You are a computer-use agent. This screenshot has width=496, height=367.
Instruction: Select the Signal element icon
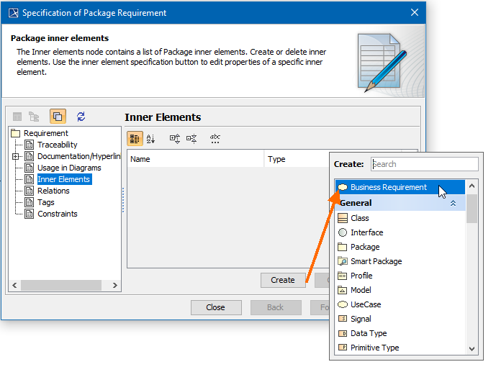coord(343,319)
